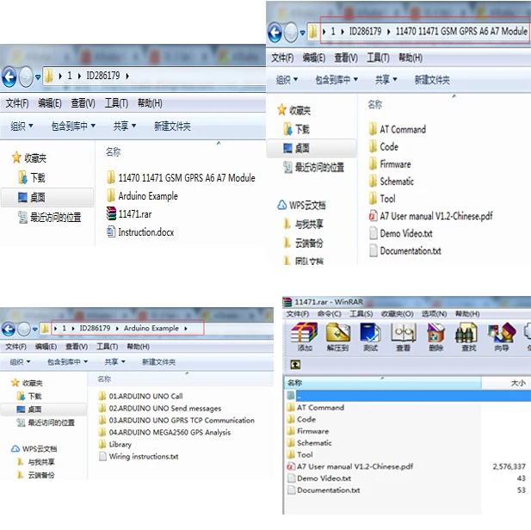Open 查看(V) menu in Arduino Example window
531x530 pixels.
77,347
